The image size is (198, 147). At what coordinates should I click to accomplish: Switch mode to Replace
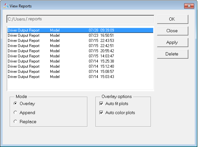coord(15,122)
